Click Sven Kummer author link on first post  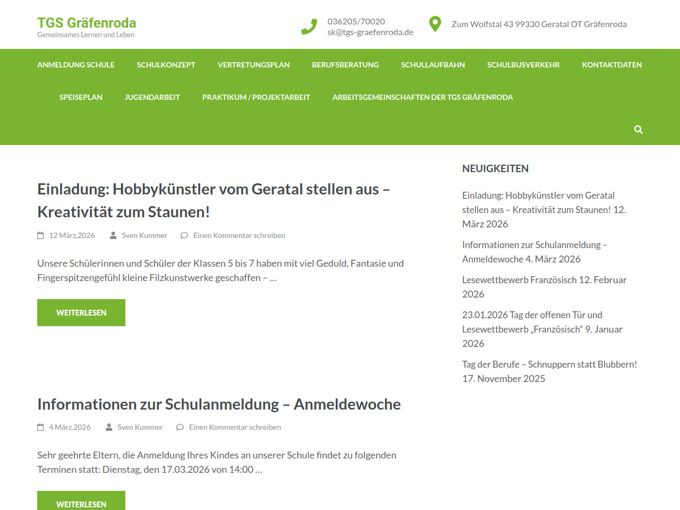(x=144, y=235)
